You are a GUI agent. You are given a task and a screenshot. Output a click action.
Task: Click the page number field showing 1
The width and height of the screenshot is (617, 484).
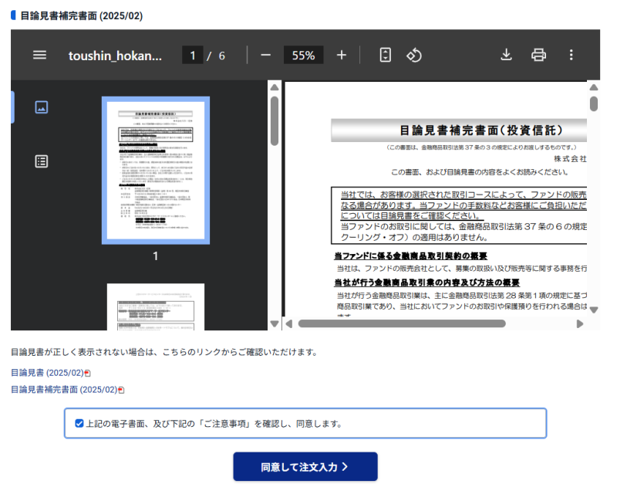coord(192,55)
